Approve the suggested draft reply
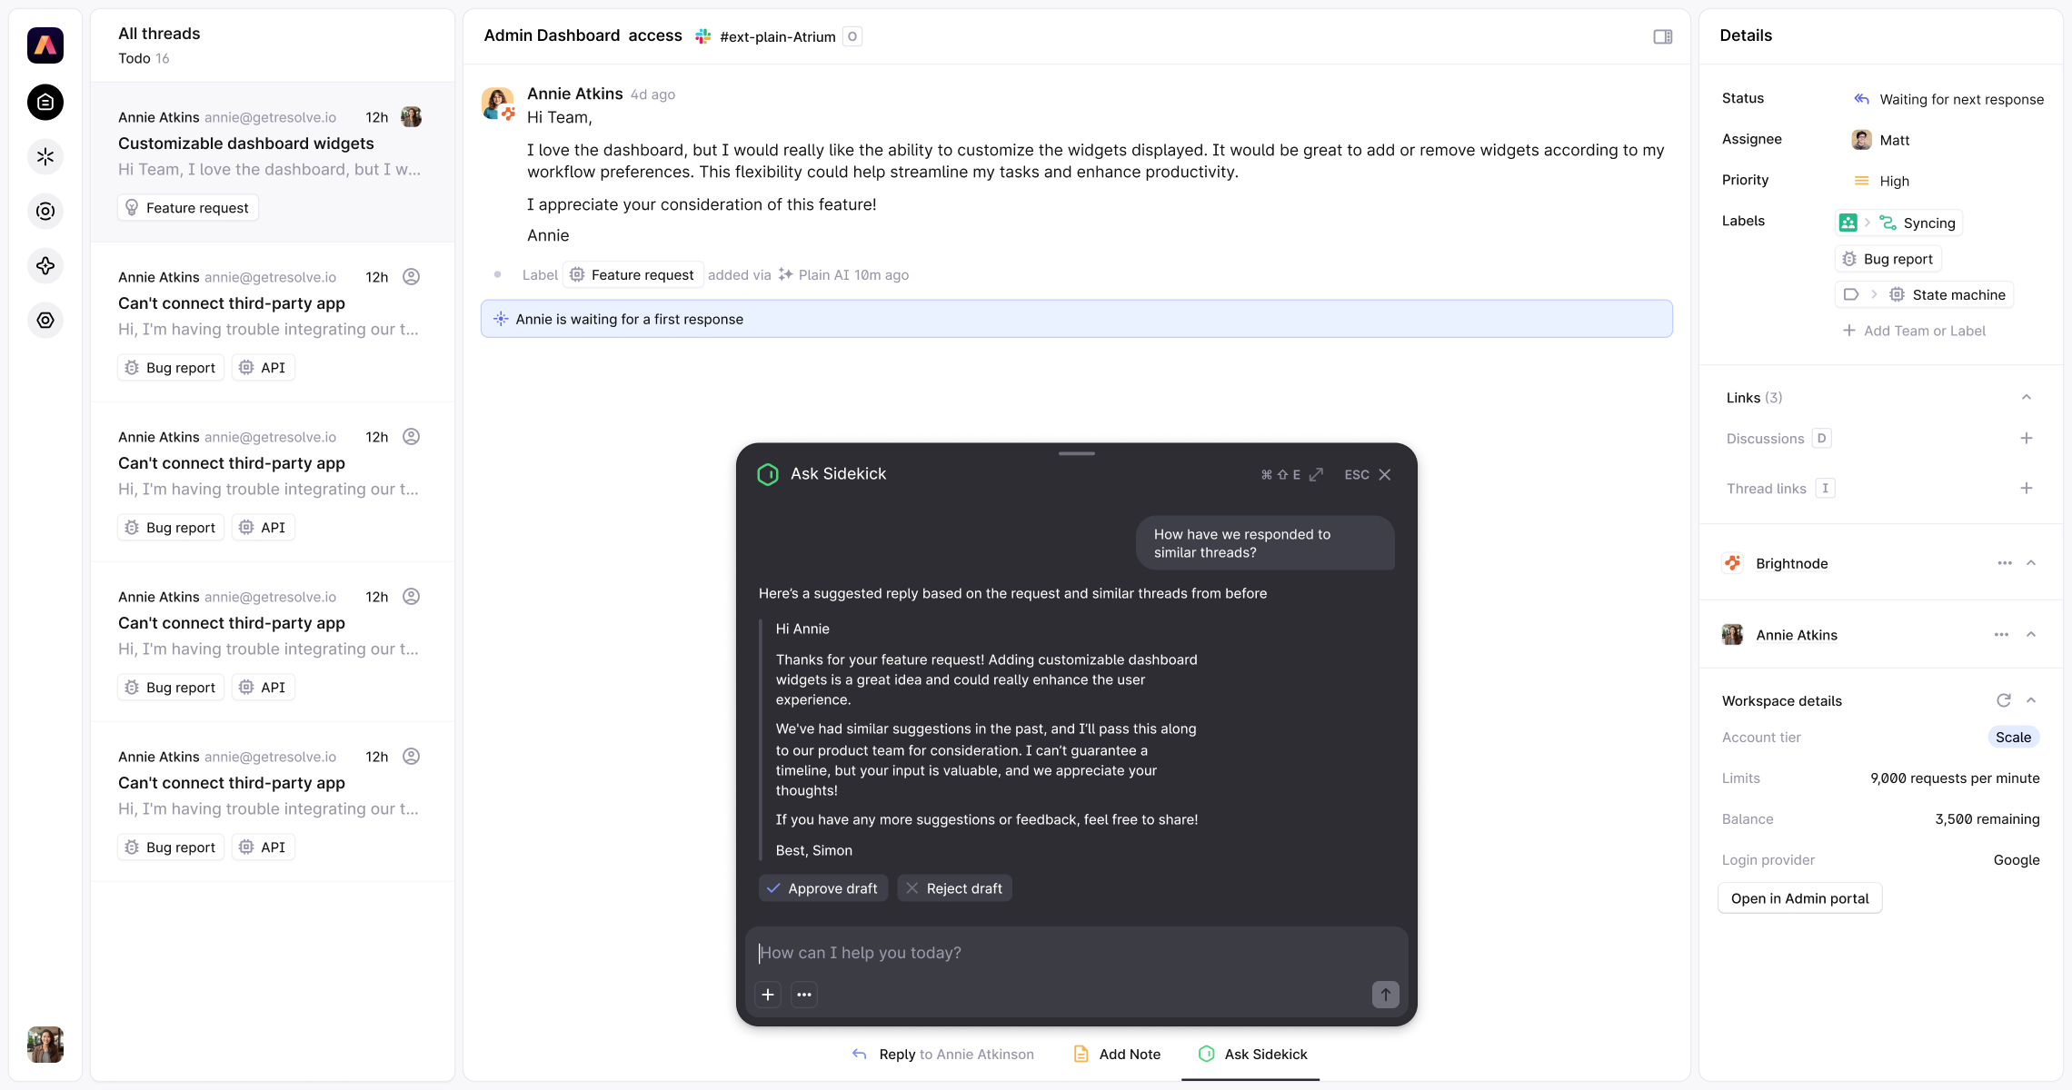 coord(822,888)
